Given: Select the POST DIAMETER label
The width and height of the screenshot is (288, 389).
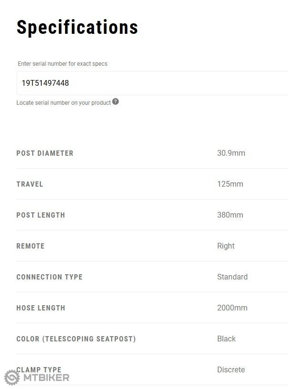Looking at the screenshot, I should pyautogui.click(x=45, y=153).
